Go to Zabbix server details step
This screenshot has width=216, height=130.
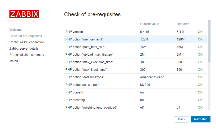click(24, 49)
